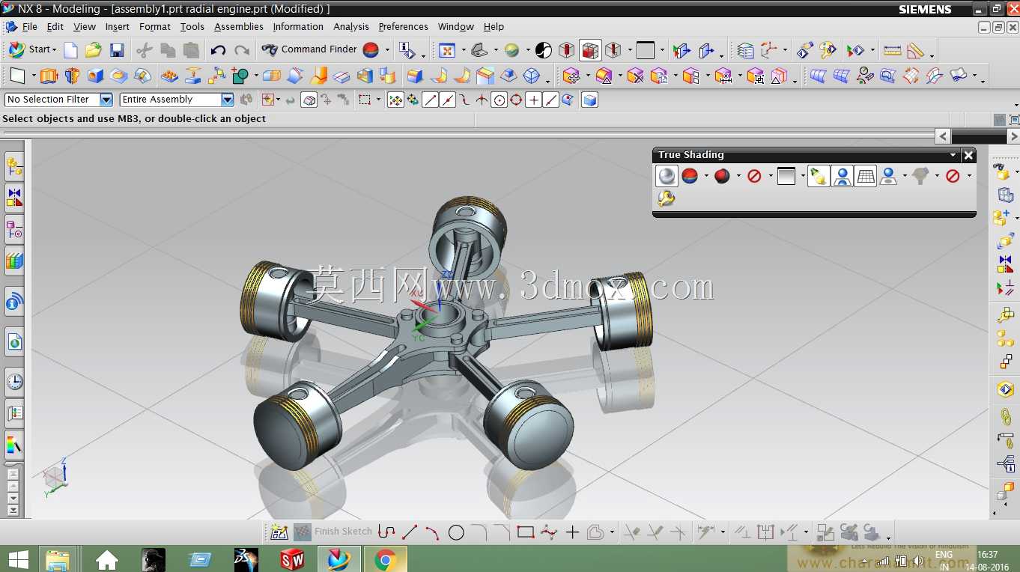Viewport: 1020px width, 572px height.
Task: Undo the last action
Action: [x=218, y=50]
